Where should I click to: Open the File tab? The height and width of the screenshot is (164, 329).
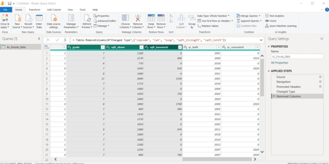[x=5, y=10]
